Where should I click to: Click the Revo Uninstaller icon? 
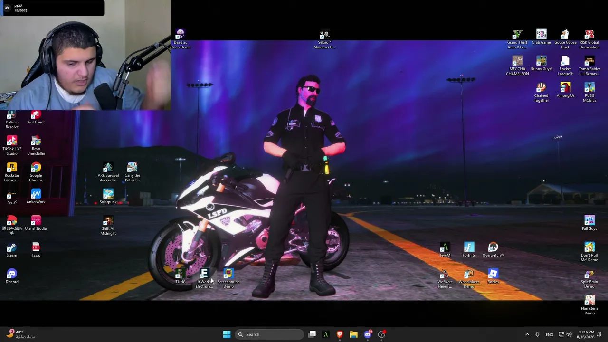tap(36, 146)
